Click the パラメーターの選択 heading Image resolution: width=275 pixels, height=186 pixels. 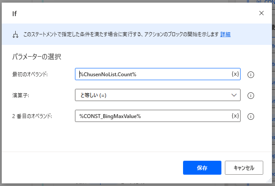tap(36, 56)
